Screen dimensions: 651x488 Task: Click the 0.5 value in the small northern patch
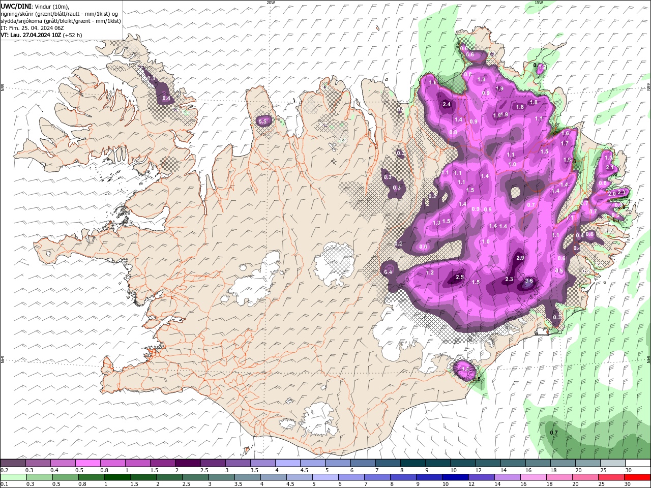(x=262, y=121)
